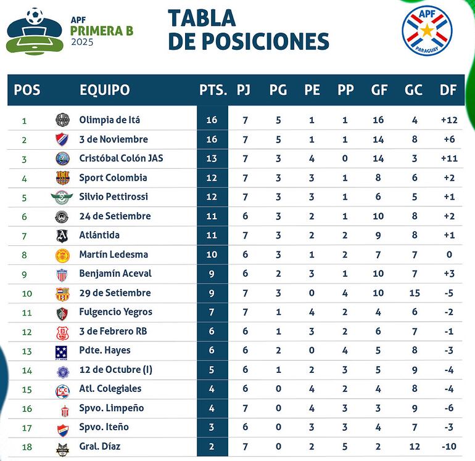The width and height of the screenshot is (475, 461).
Task: Click the Silvio Pettirossi winged logo
Action: (x=62, y=197)
